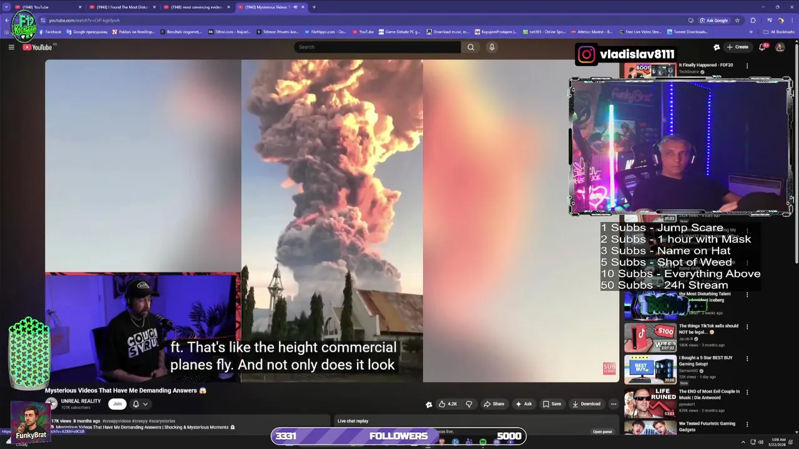The image size is (799, 449).
Task: Open options for I Bought a 5 Star BEST BUY video
Action: coord(747,359)
